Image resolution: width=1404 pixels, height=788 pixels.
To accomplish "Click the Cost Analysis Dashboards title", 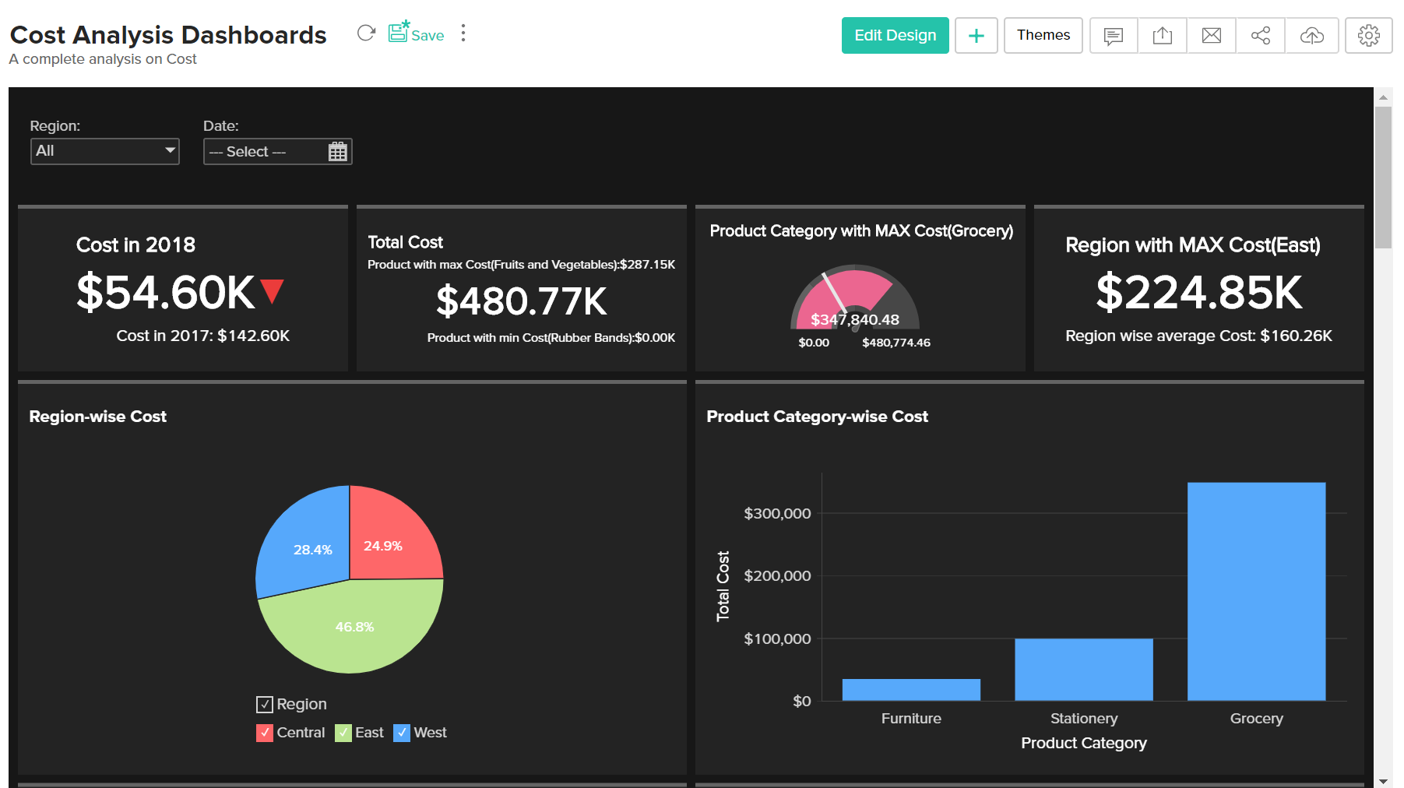I will click(168, 34).
